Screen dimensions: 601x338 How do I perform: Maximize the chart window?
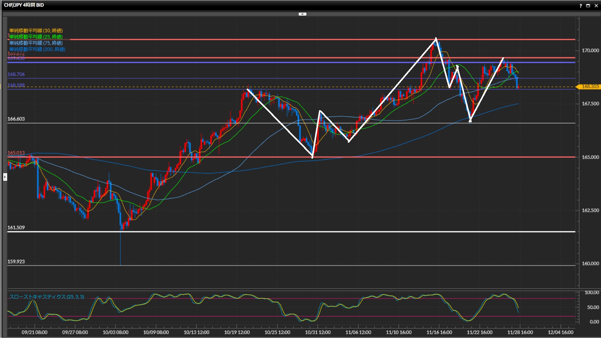(x=588, y=6)
